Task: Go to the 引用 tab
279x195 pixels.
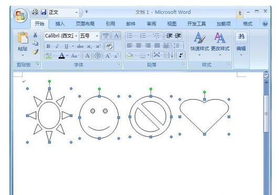Action: (110, 24)
